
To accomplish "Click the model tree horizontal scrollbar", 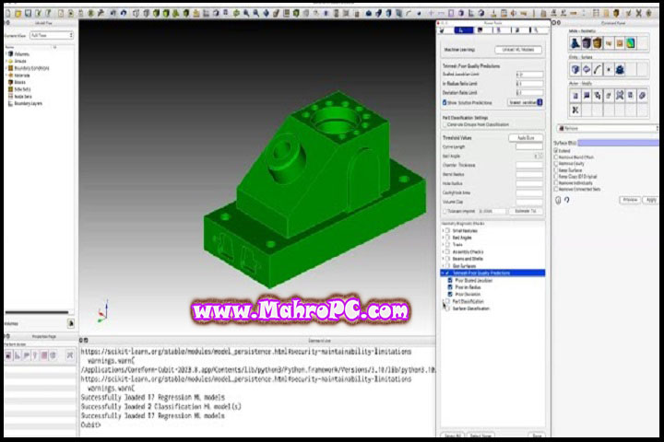I will click(x=37, y=312).
